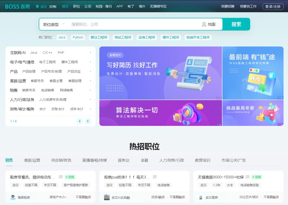Expand the 互联网/AI category row arrow
Image resolution: width=288 pixels, height=205 pixels.
[90, 53]
